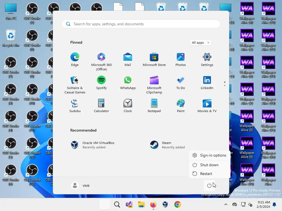Viewport: 282px width, 211px height.
Task: Choose Restart from power menu
Action: [209, 174]
